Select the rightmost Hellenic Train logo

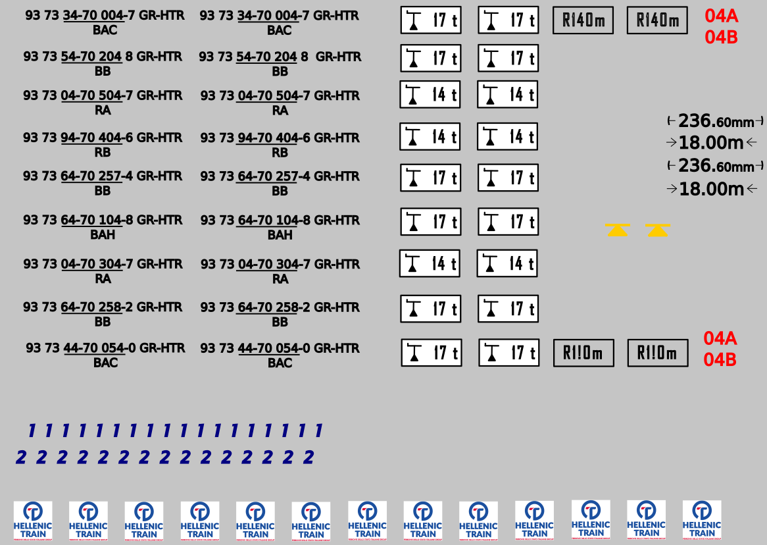click(x=702, y=519)
